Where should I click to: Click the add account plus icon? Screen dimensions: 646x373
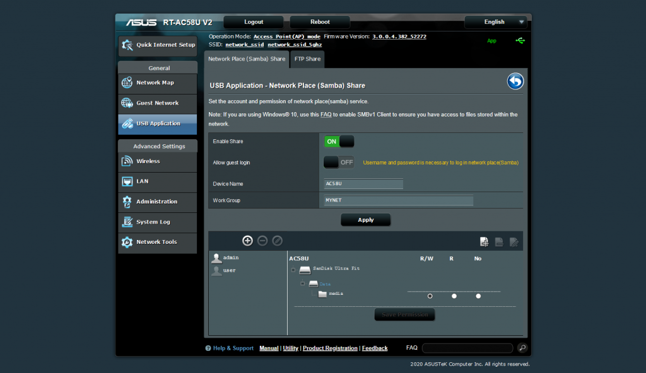pyautogui.click(x=247, y=241)
